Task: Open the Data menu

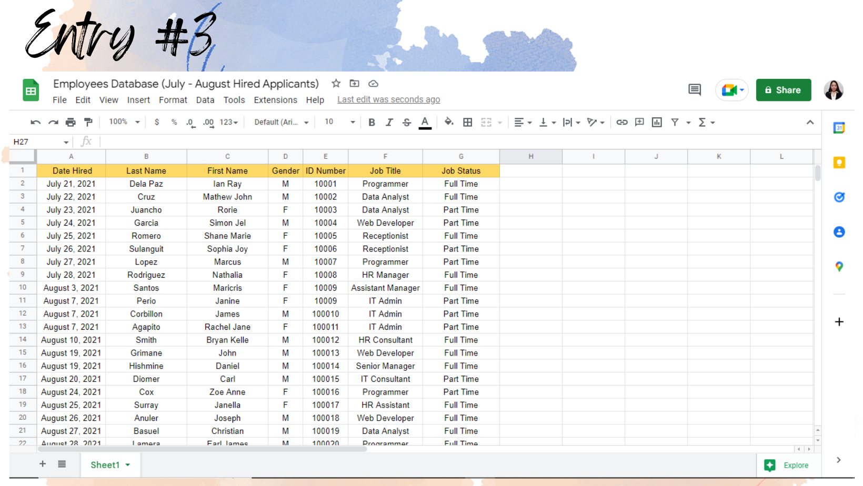Action: 205,100
